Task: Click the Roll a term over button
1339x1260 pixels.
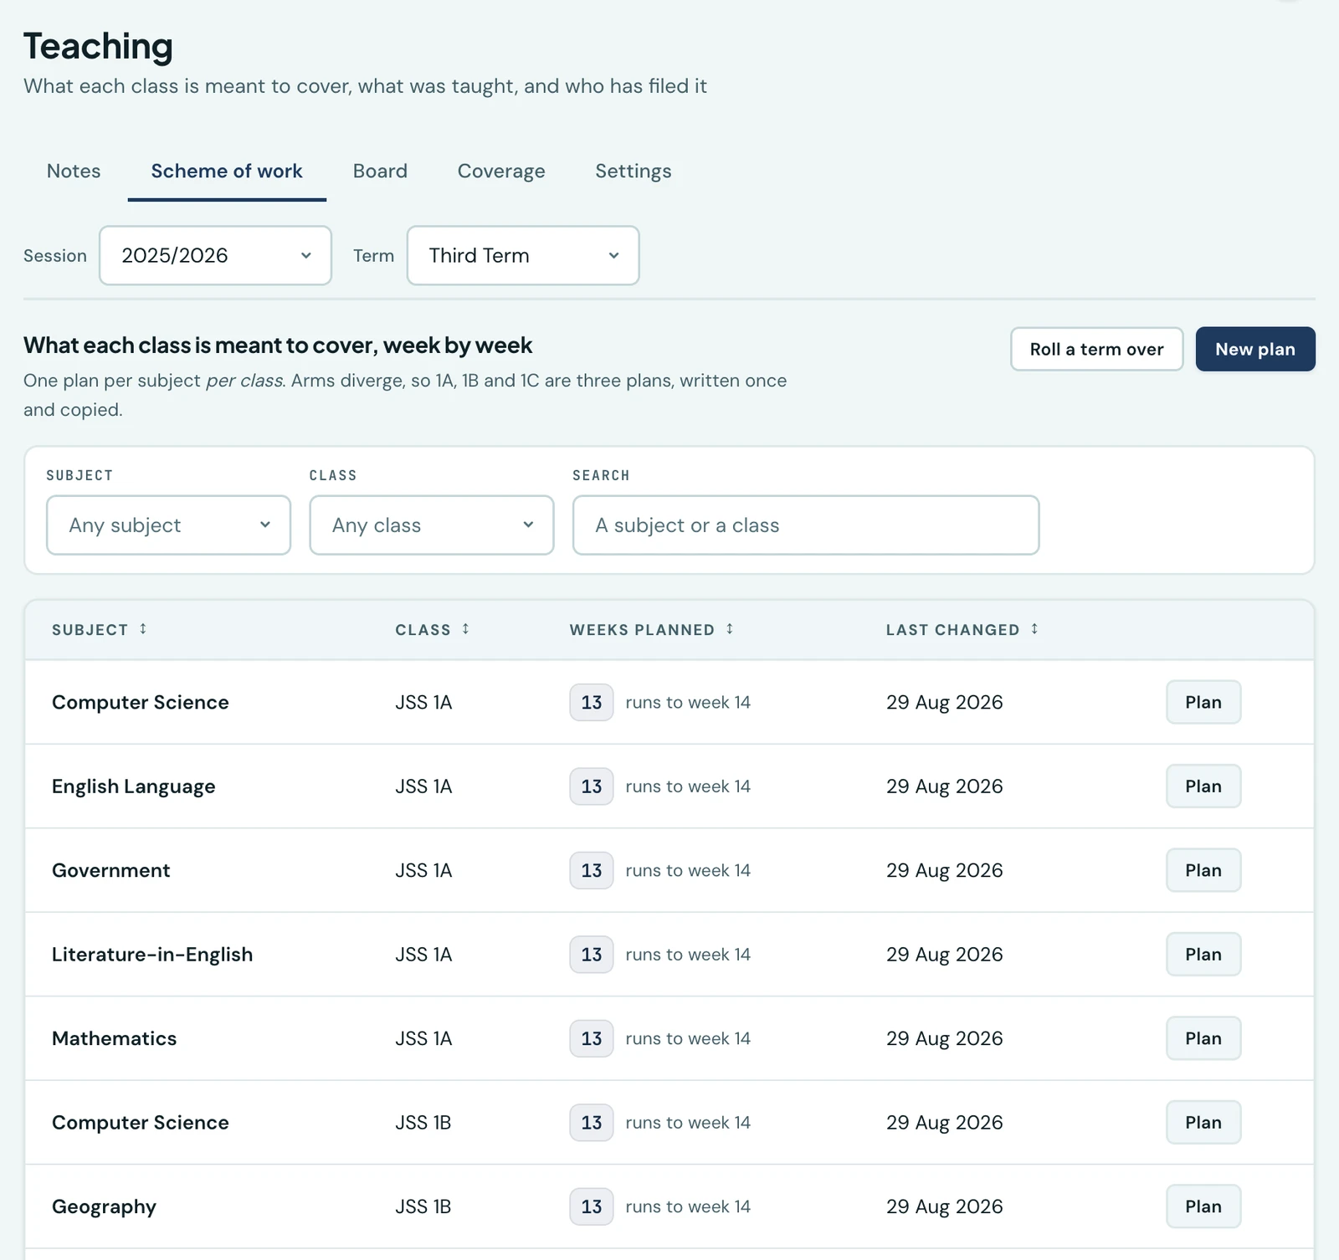Action: tap(1096, 349)
